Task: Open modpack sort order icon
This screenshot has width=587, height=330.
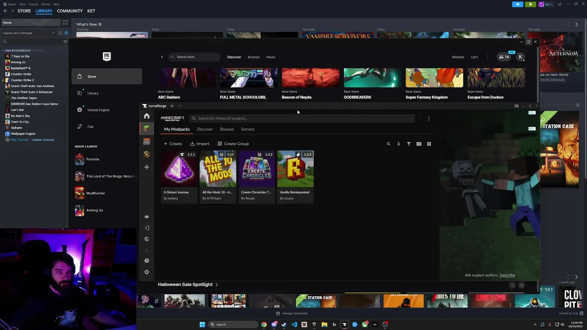Action: 399,144
